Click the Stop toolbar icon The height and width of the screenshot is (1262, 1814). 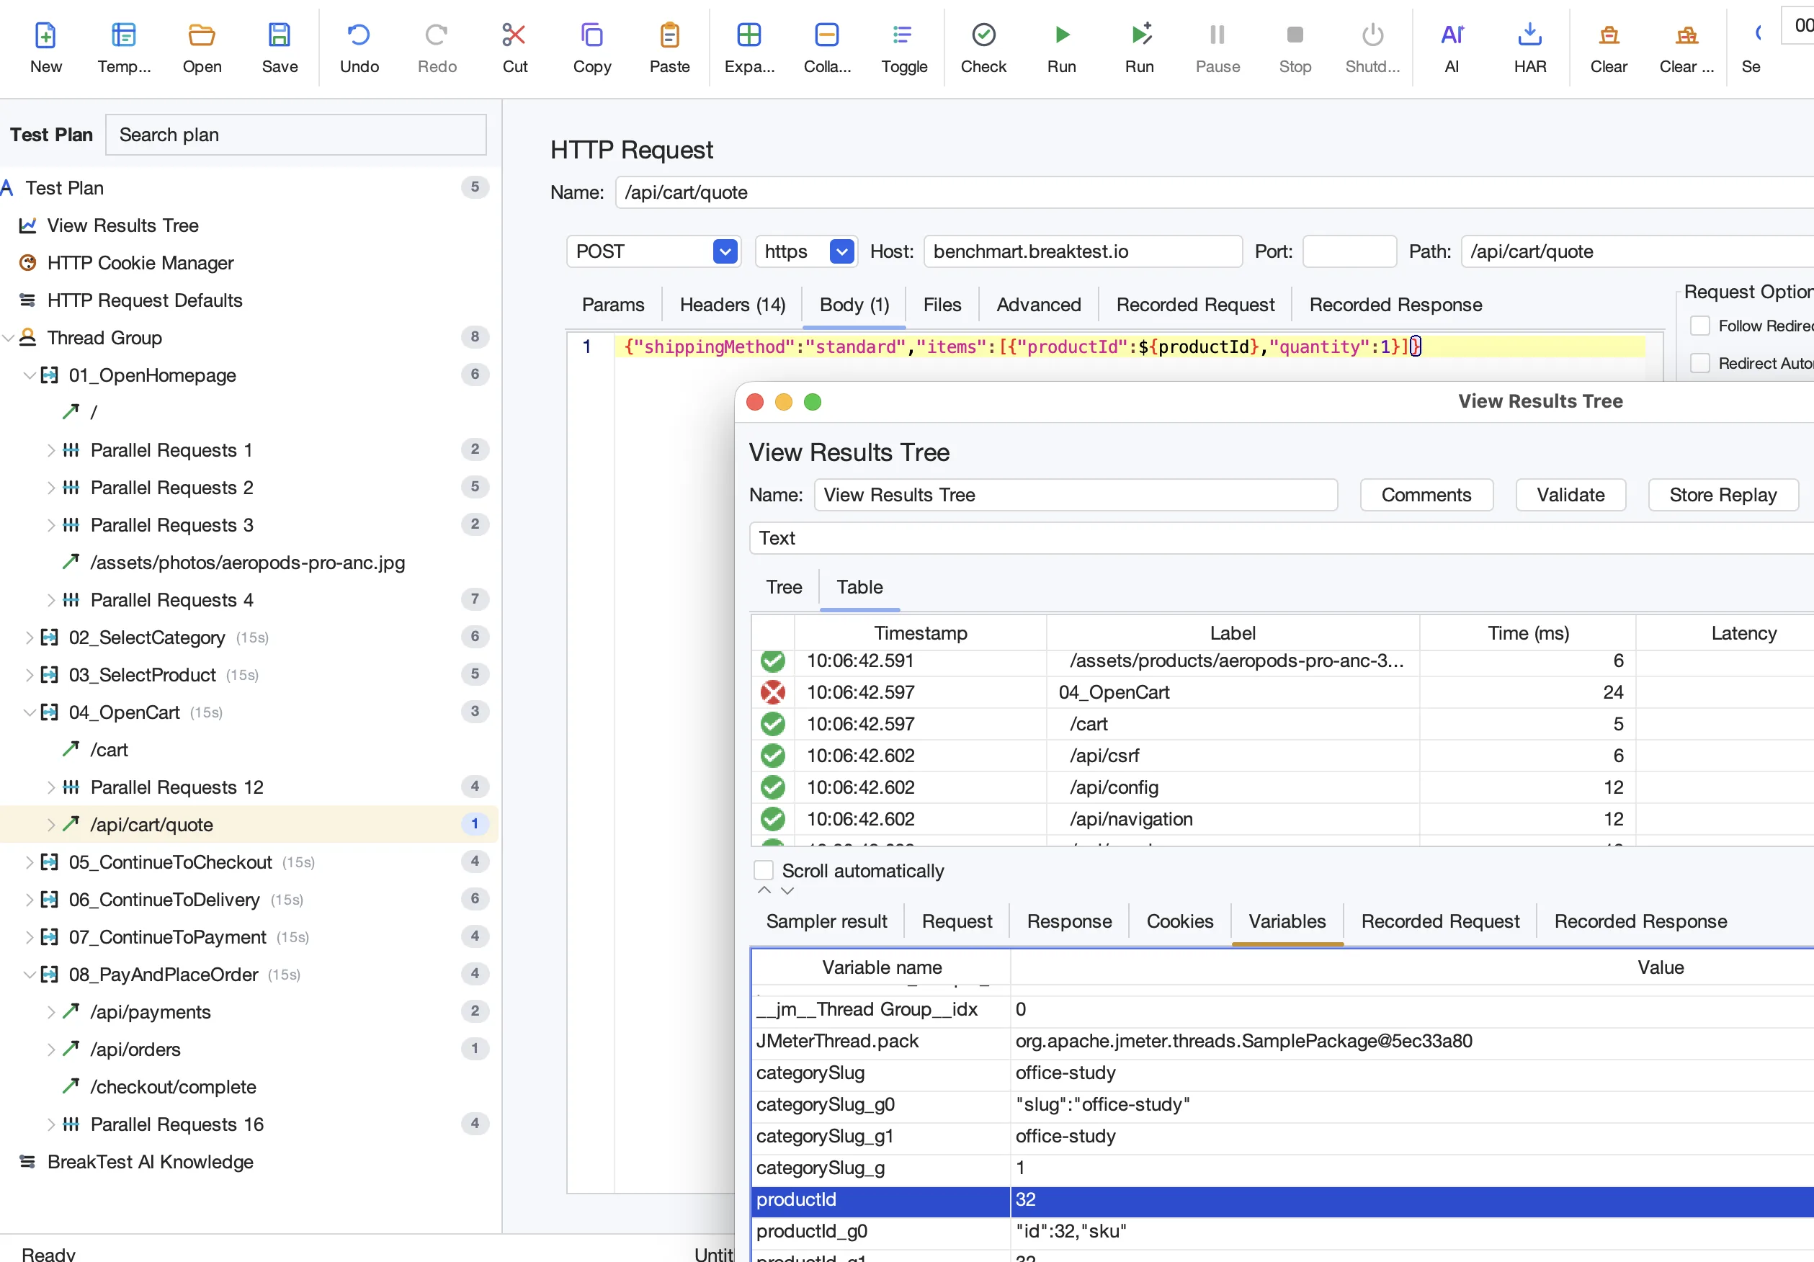[1295, 35]
